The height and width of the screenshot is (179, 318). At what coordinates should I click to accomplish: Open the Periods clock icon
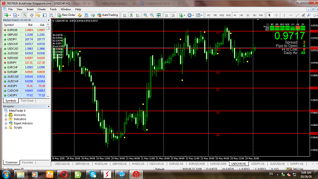[189, 15]
